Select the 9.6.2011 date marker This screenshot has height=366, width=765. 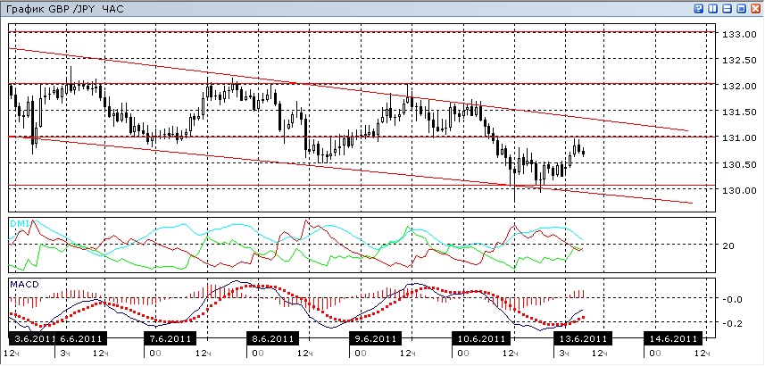tap(375, 338)
